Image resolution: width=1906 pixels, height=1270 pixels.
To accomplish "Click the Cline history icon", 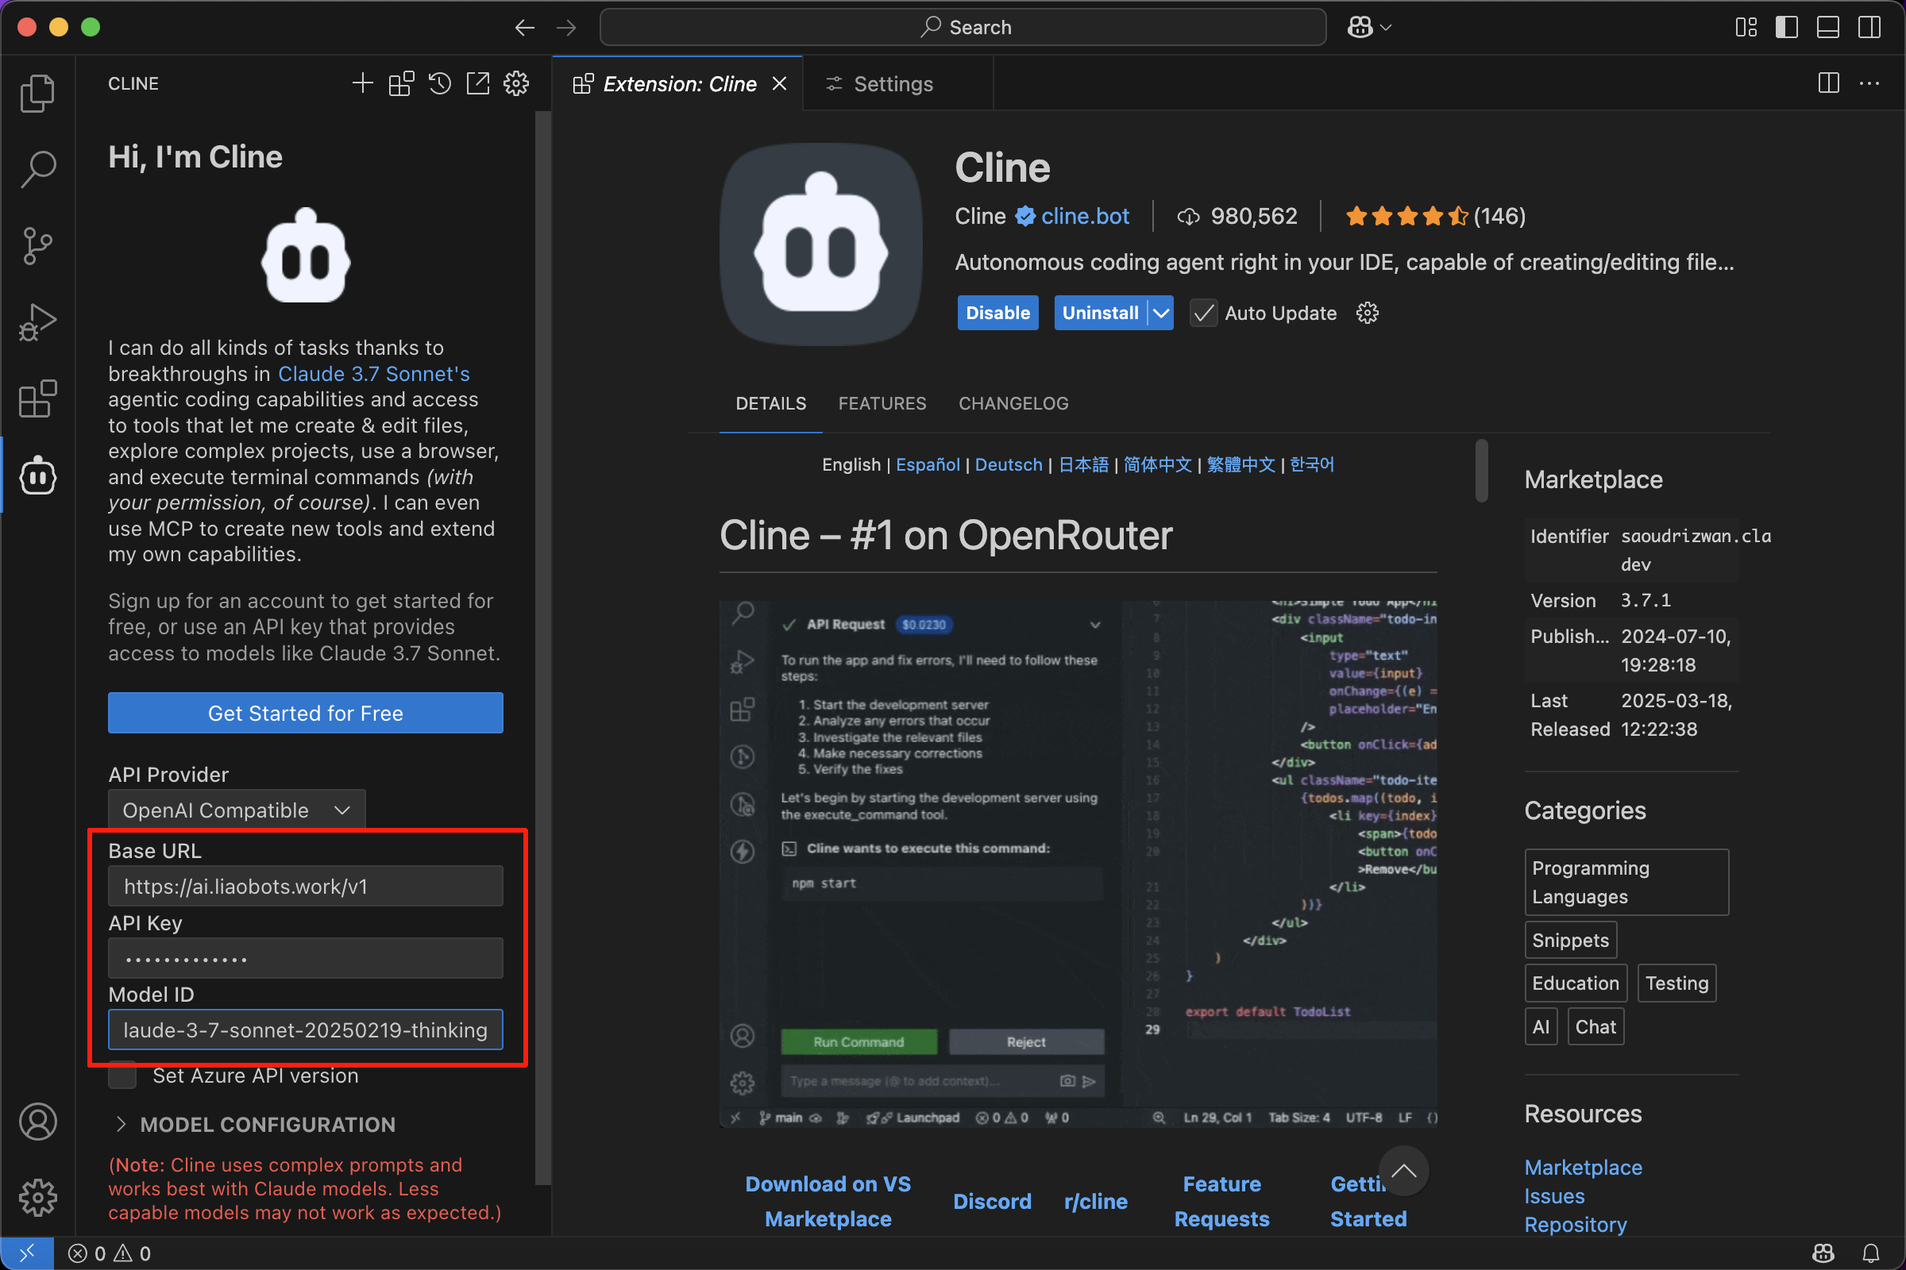I will [439, 83].
